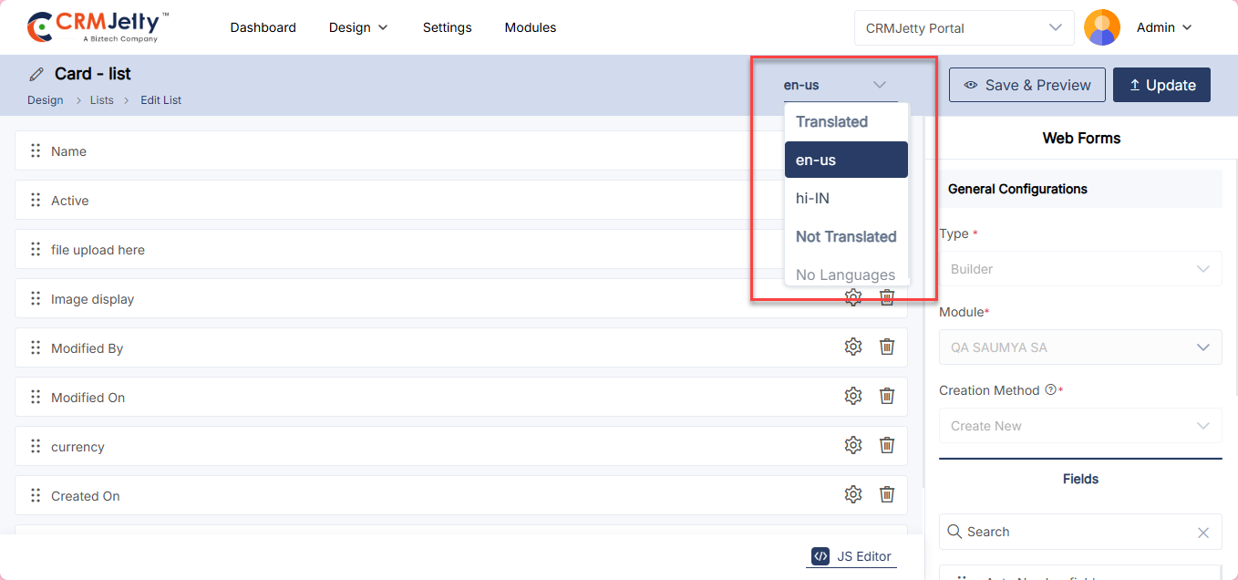Open settings gear for Modified By field

coord(853,347)
